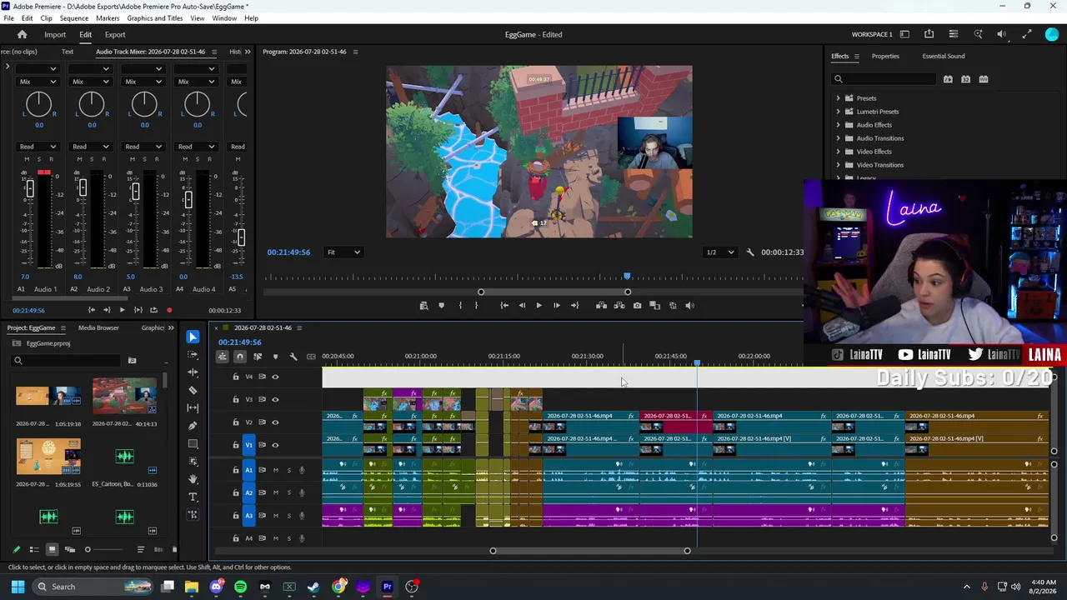Expand the Lumetri Presets folder

point(839,112)
